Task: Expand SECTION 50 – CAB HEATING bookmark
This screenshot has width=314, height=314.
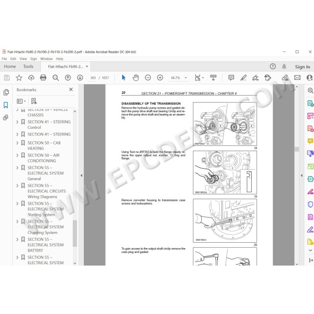Action: pyautogui.click(x=17, y=143)
